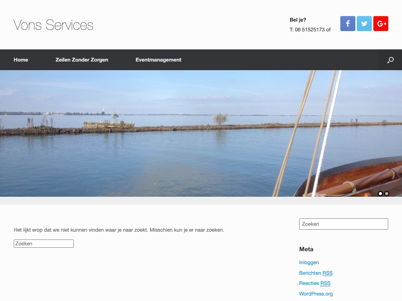Screen dimensions: 402x301
Task: Click the Bel je? heading
Action: point(298,20)
